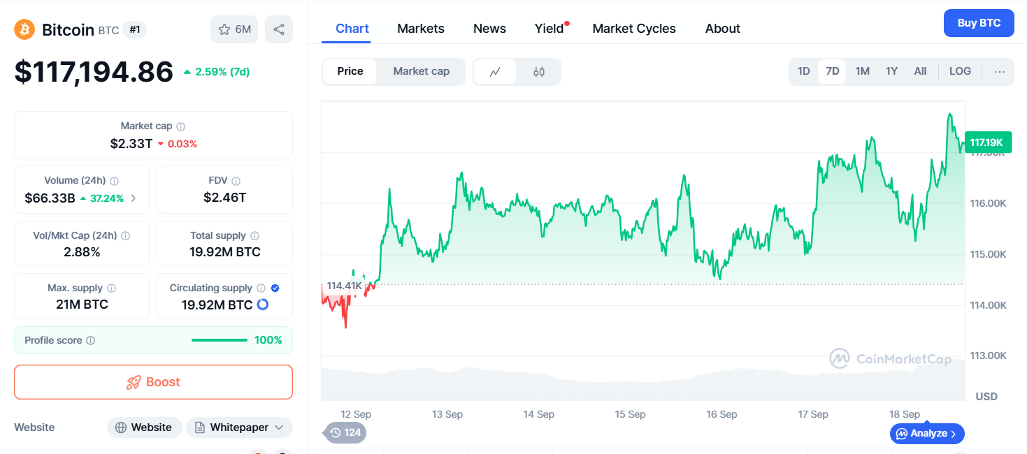
Task: Open the Markets tab
Action: pos(420,29)
